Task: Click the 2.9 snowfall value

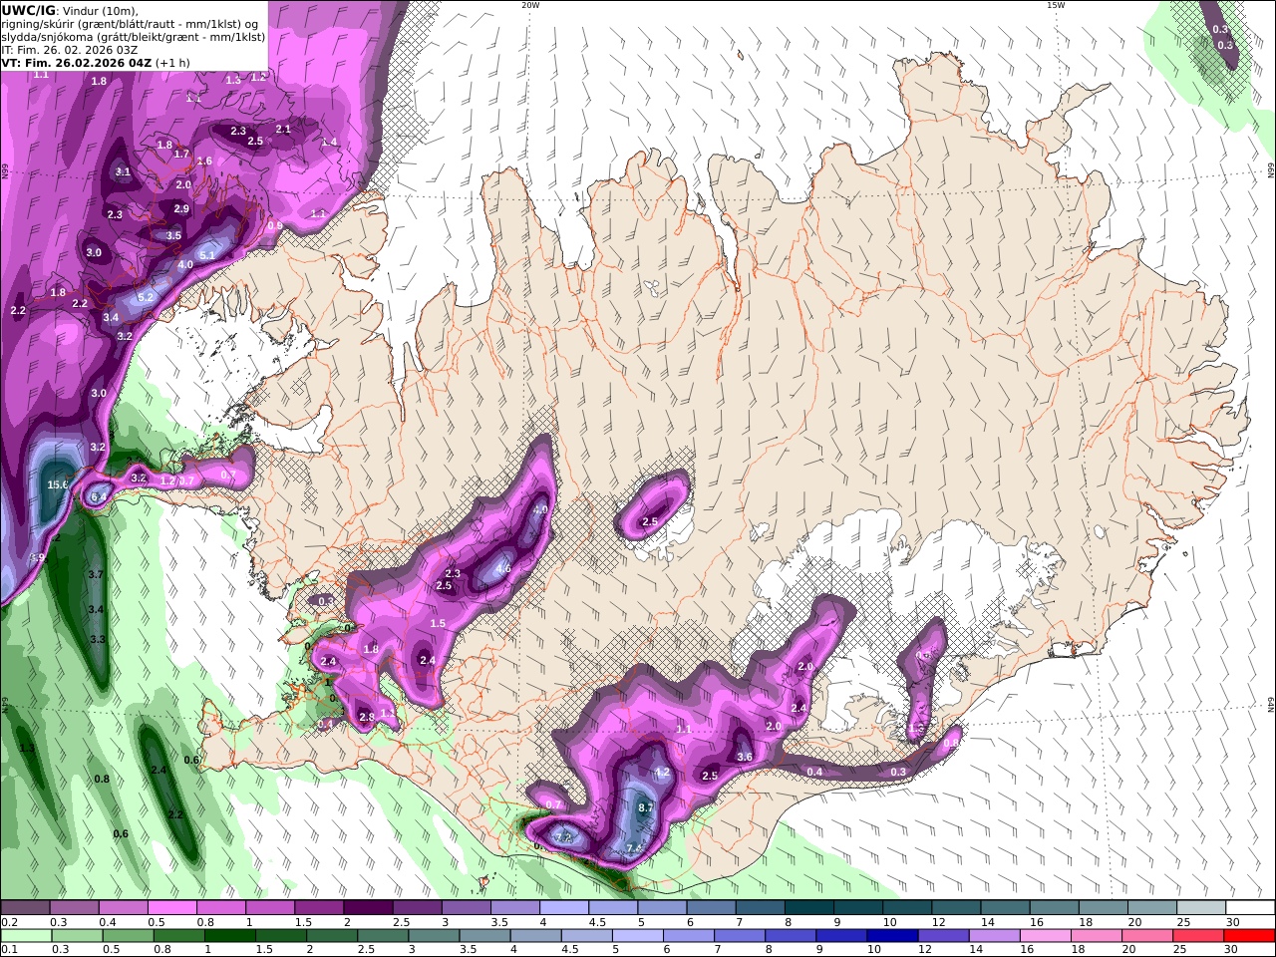Action: tap(181, 208)
